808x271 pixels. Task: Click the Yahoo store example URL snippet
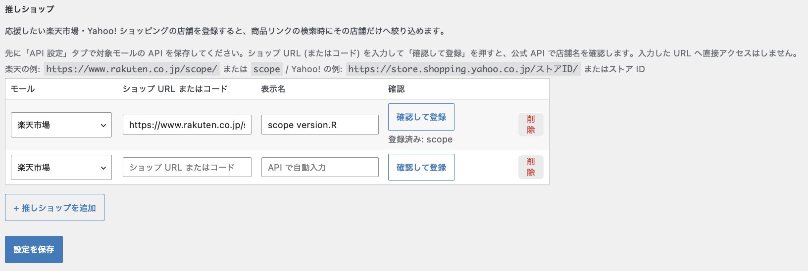tap(463, 69)
